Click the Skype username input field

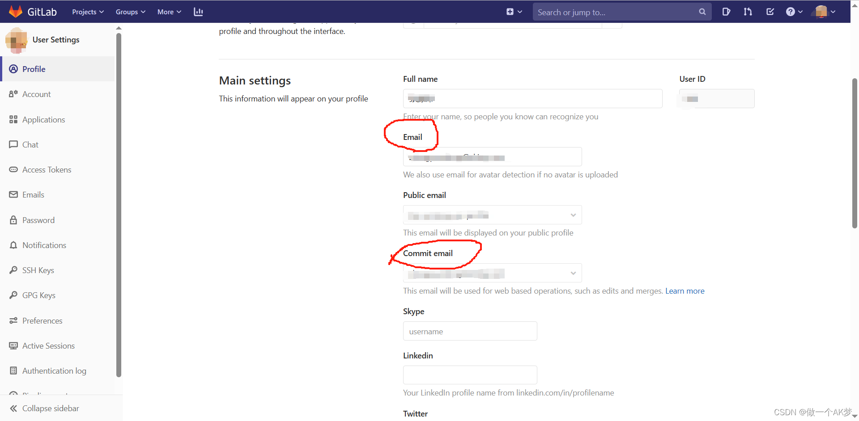pyautogui.click(x=469, y=331)
